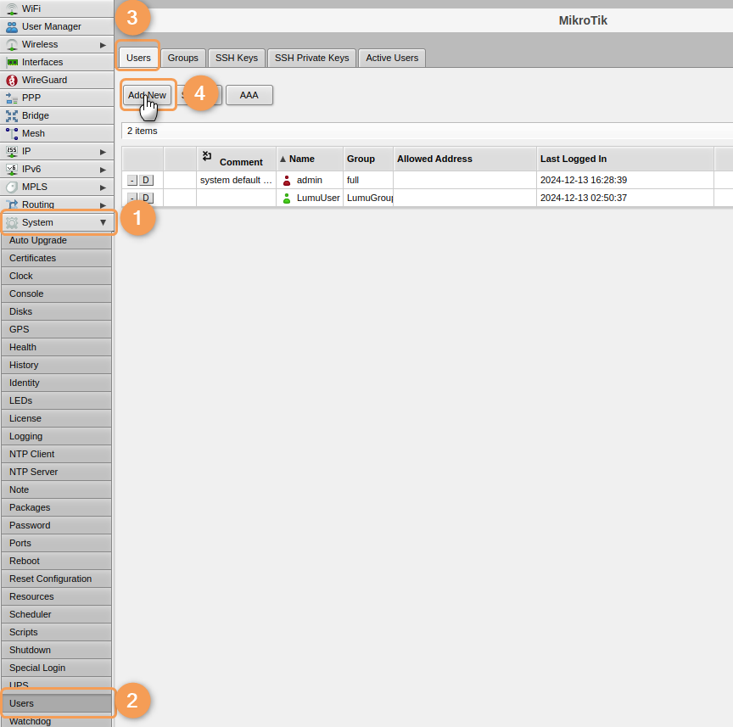Click the Add New button
This screenshot has height=727, width=733.
point(147,95)
